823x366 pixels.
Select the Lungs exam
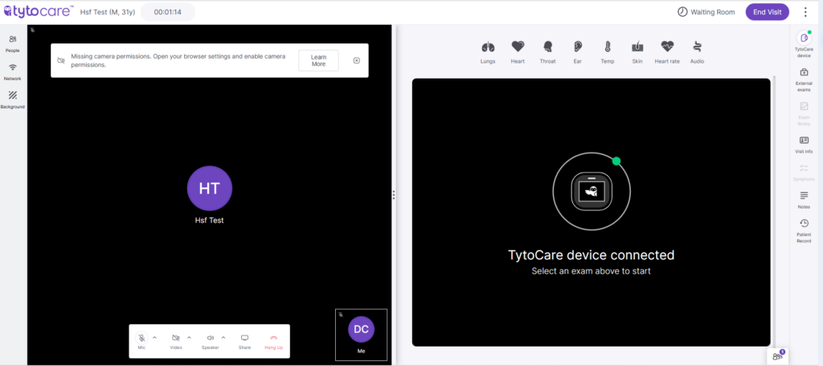(488, 52)
